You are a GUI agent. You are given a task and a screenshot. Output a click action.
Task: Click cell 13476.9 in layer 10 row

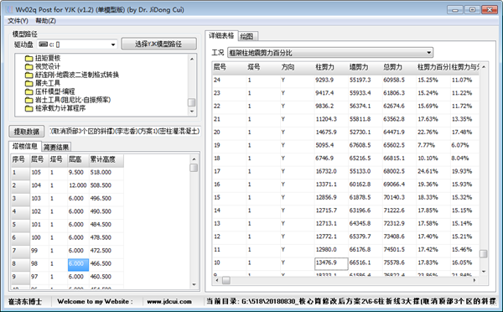331,263
